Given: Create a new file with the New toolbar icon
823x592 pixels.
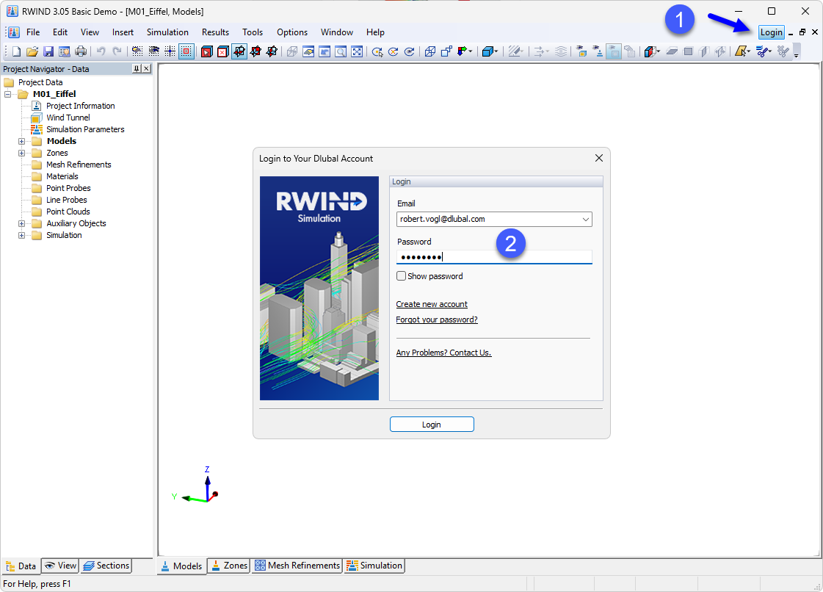Looking at the screenshot, I should click(16, 51).
